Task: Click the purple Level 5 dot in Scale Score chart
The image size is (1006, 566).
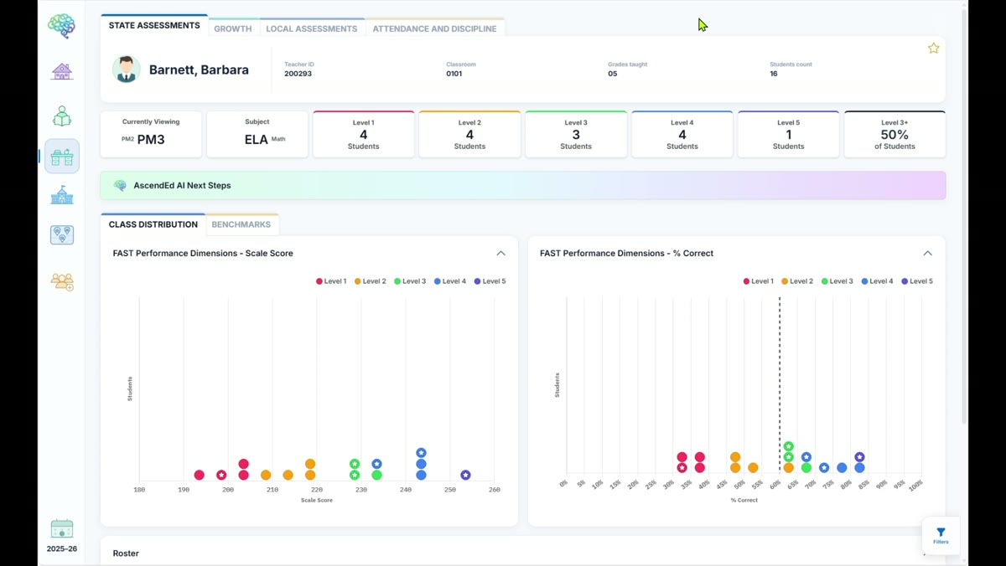Action: click(465, 475)
